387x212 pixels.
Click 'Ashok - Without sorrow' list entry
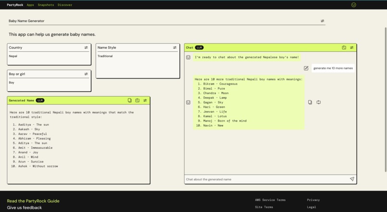(38, 166)
